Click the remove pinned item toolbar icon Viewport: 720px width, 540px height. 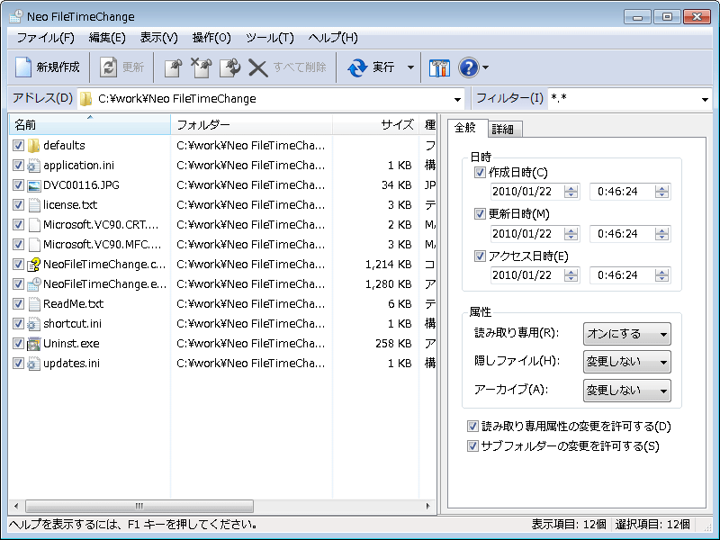click(201, 67)
